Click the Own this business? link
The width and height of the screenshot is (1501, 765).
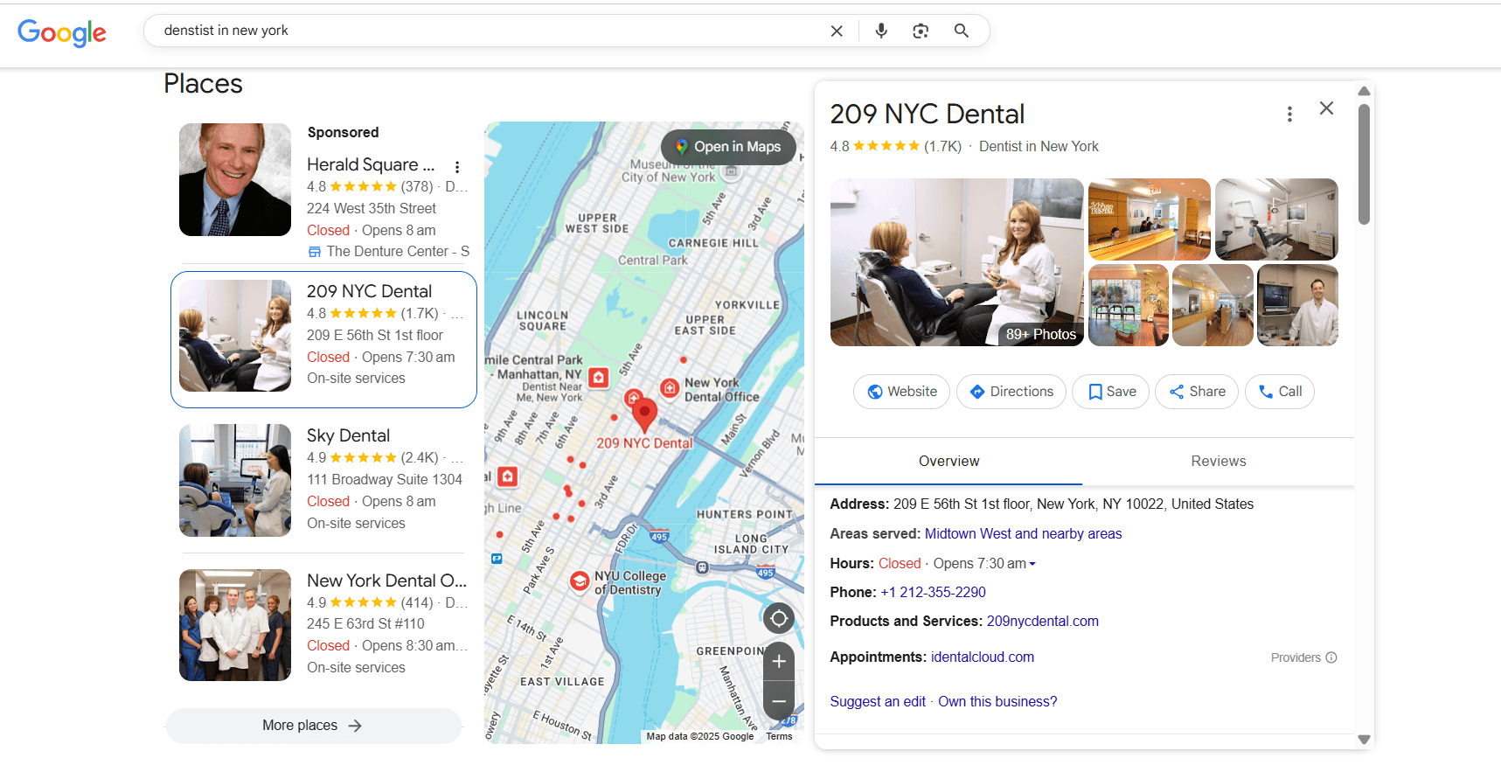[x=997, y=701]
